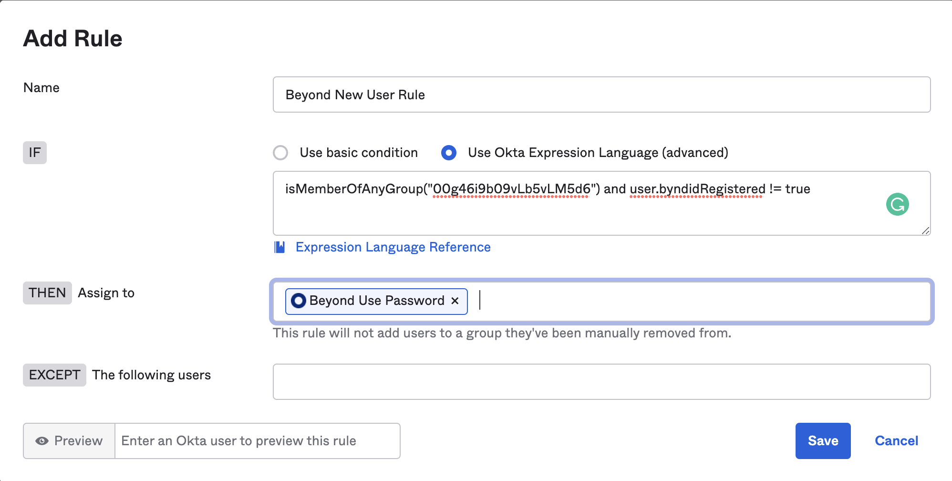This screenshot has width=952, height=481.
Task: Focus the Name field with Beyond New User Rule
Action: pos(601,94)
